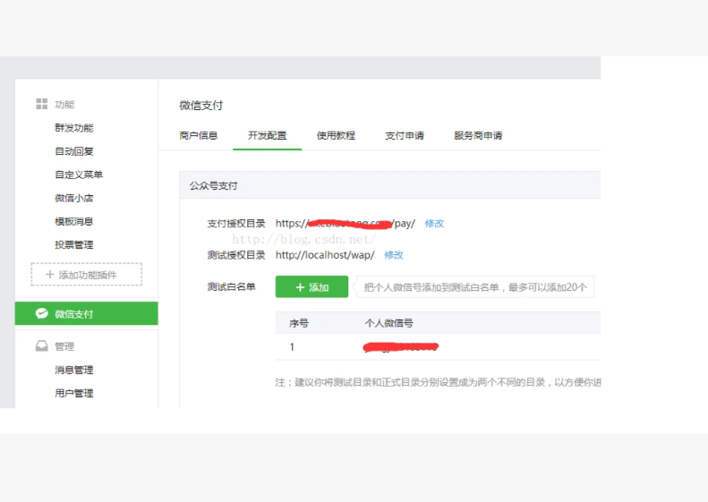This screenshot has width=708, height=502.
Task: Click the 功能 grid icon in sidebar
Action: (41, 104)
